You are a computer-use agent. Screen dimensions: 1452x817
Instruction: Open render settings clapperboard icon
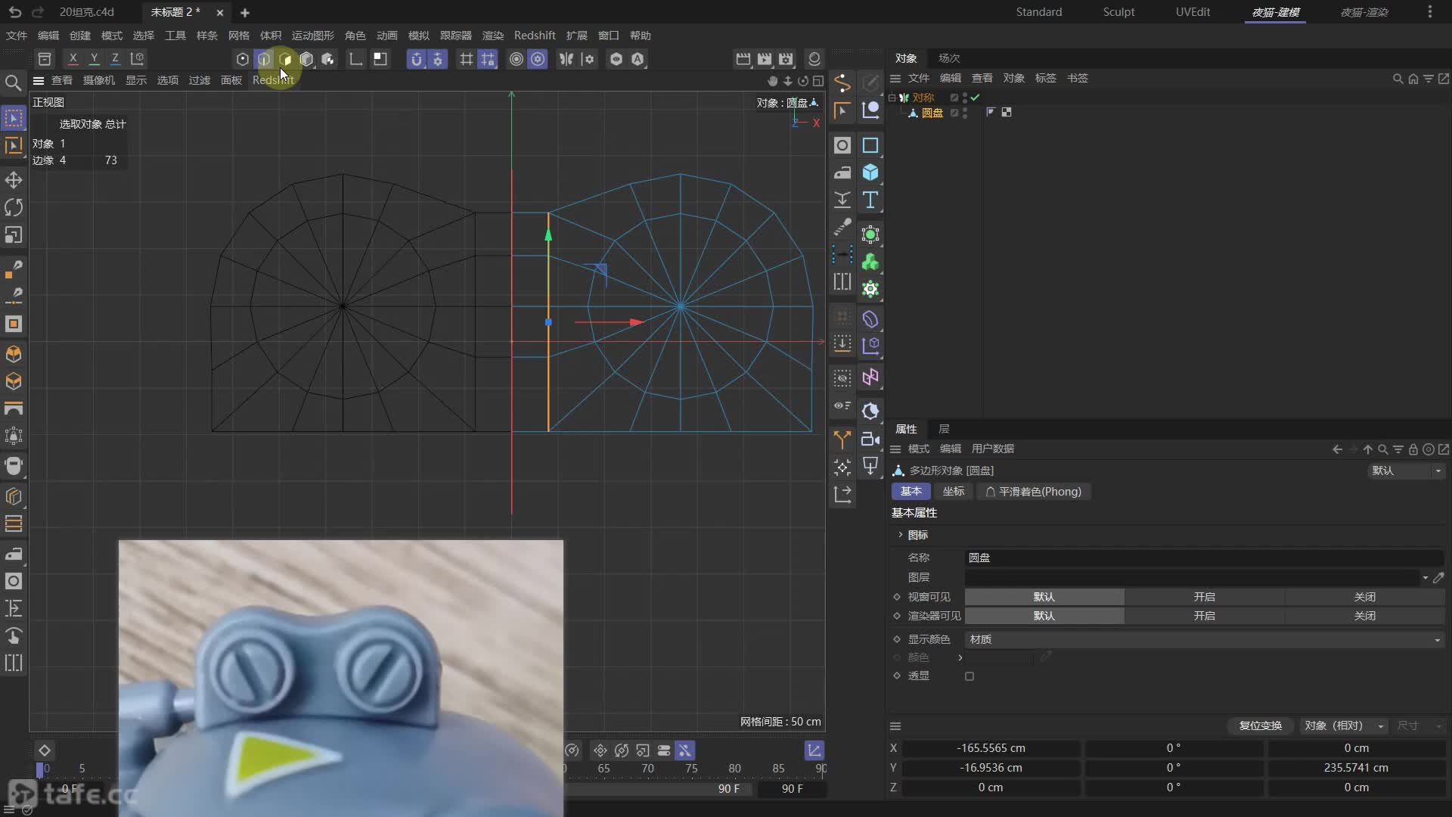click(786, 59)
